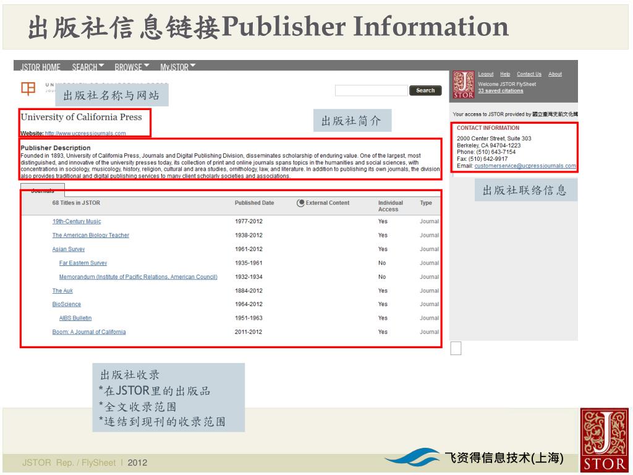Viewport: 633px width, 475px height.
Task: Click the UC Press orange logo icon
Action: (28, 88)
